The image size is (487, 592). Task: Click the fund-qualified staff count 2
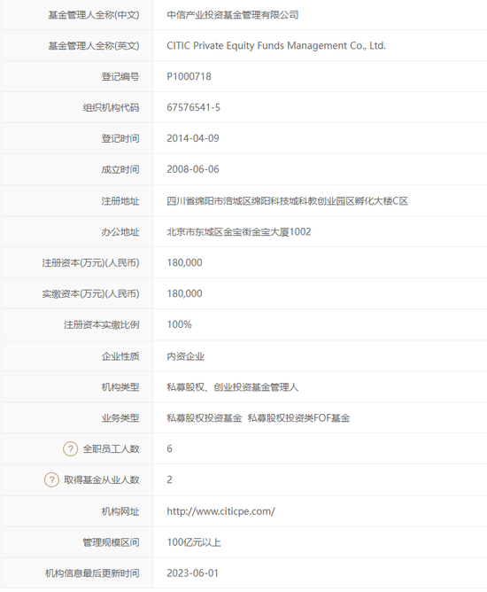coord(169,479)
